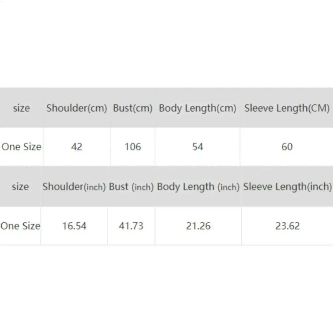
Task: Select One Size cell in centimeter row
Action: (x=21, y=147)
